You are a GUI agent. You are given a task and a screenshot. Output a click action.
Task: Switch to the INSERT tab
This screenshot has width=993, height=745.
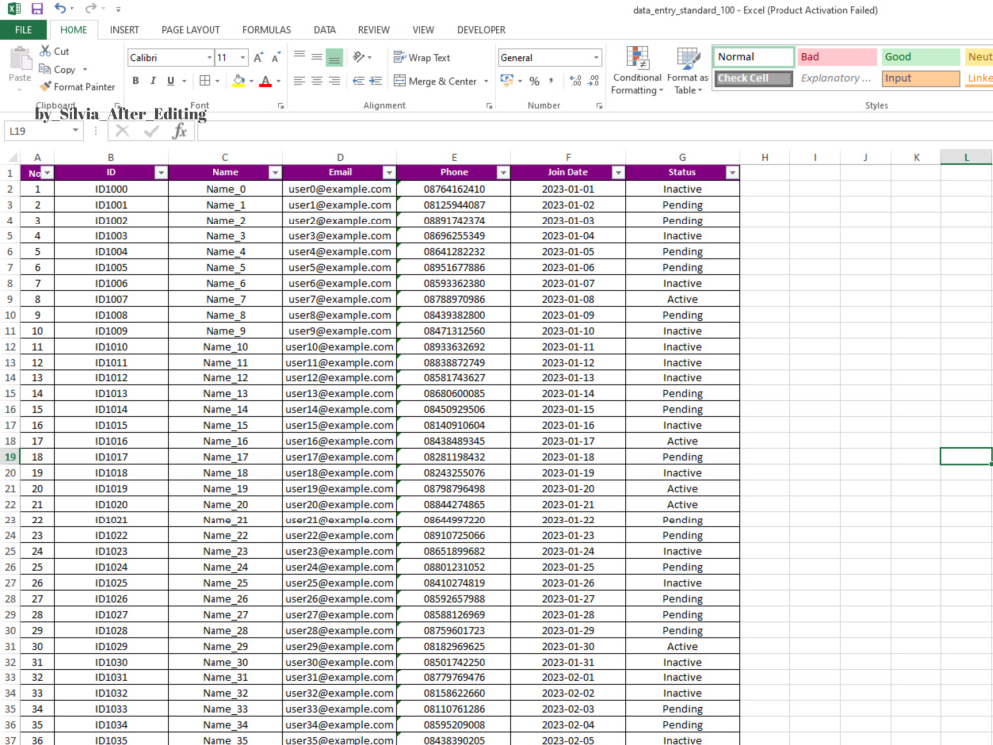pyautogui.click(x=125, y=30)
